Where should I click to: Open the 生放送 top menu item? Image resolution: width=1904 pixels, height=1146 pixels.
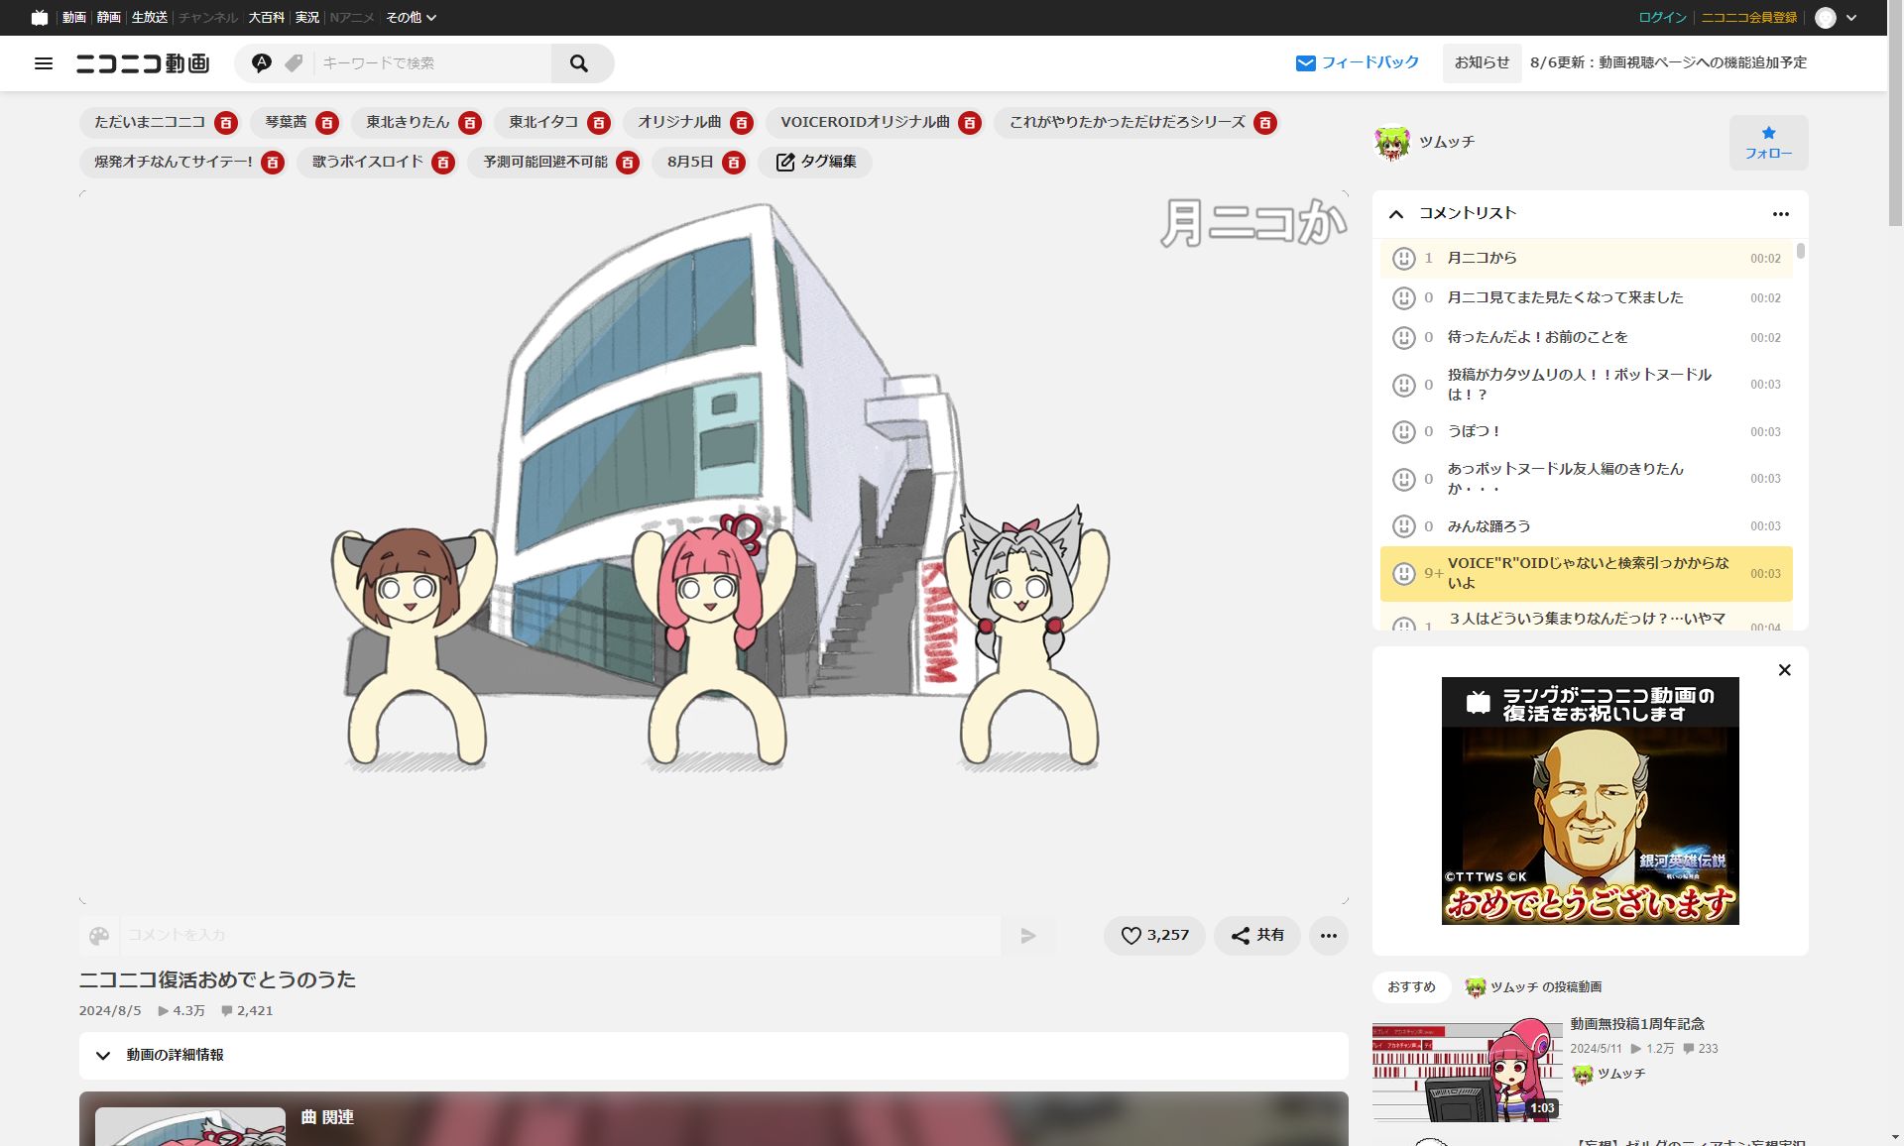[x=150, y=18]
